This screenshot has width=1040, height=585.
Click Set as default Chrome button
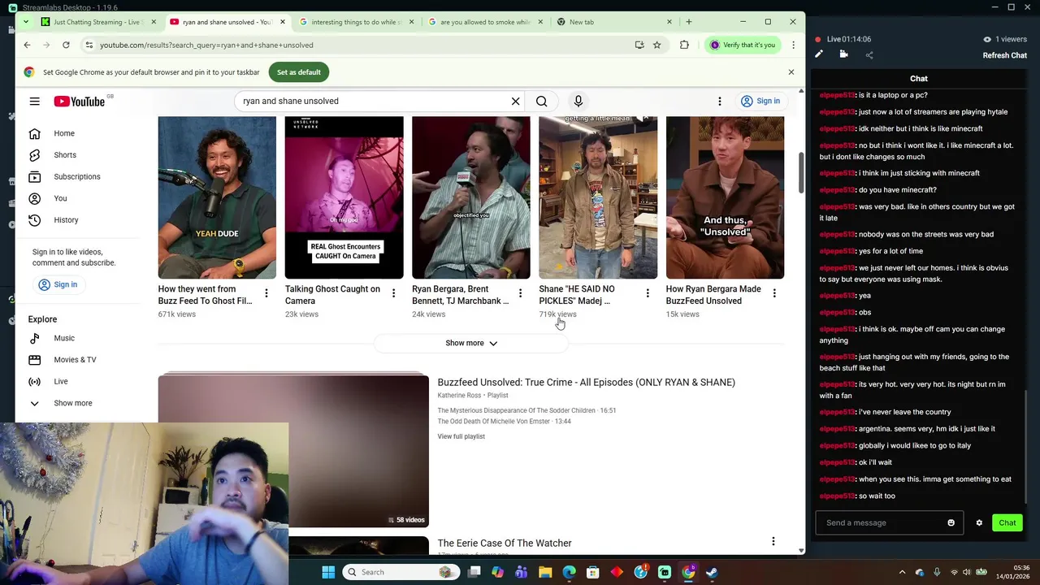tap(298, 72)
